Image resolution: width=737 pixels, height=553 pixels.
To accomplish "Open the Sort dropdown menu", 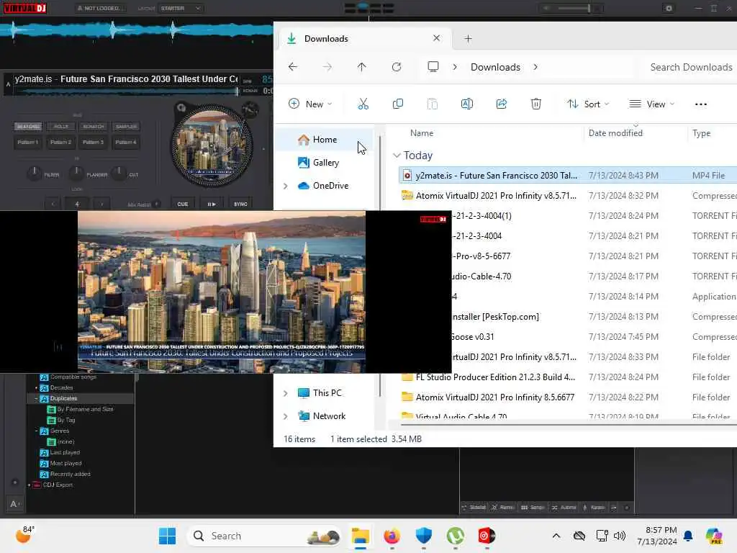I will click(588, 104).
